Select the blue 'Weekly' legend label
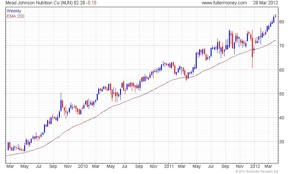Image resolution: width=304 pixels, height=174 pixels. (14, 11)
